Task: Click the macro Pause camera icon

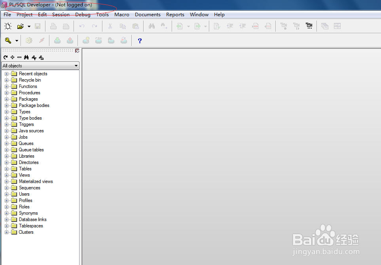Action: 296,26
